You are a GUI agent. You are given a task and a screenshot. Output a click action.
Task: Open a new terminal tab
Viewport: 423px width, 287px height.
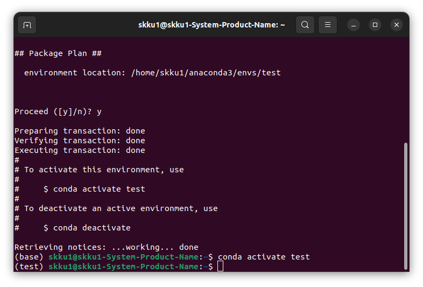point(27,25)
